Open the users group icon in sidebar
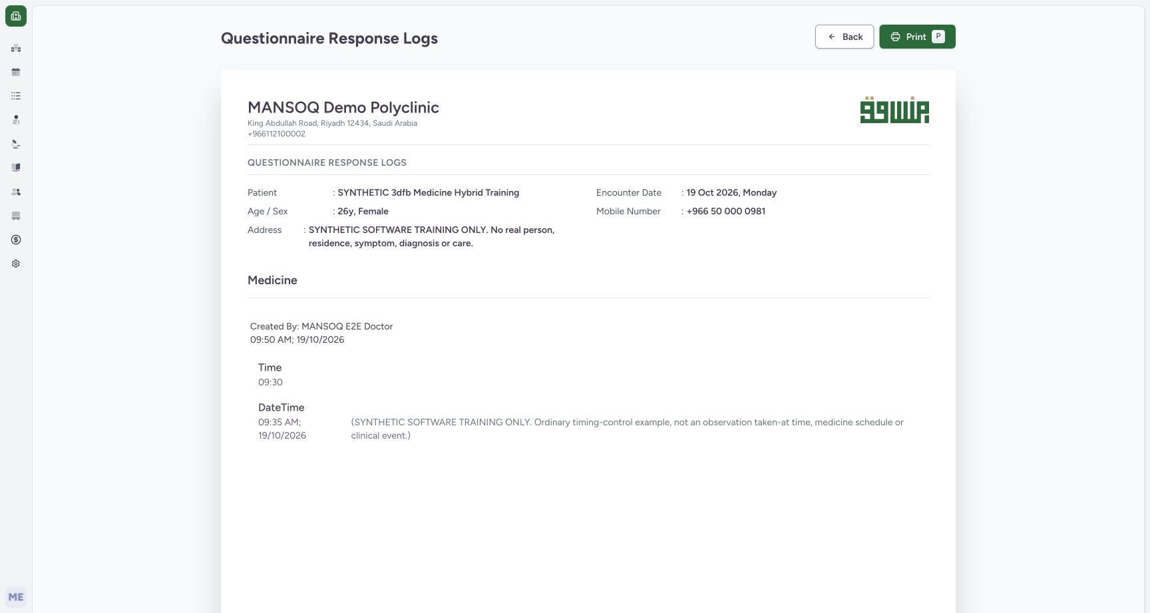Viewport: 1150px width, 613px height. (16, 192)
